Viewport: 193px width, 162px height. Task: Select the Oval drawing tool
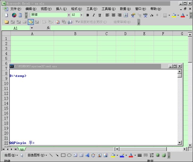click(x=69, y=155)
